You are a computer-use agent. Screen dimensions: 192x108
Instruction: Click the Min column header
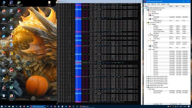(x=178, y=6)
